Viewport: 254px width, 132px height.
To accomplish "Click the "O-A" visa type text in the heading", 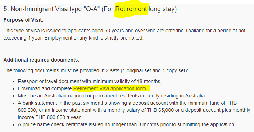I will pyautogui.click(x=91, y=9).
